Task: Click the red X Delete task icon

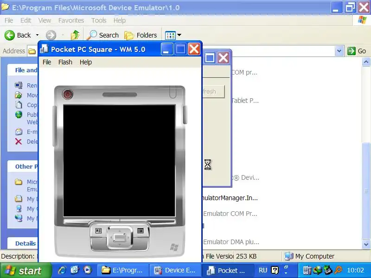Action: [x=19, y=141]
